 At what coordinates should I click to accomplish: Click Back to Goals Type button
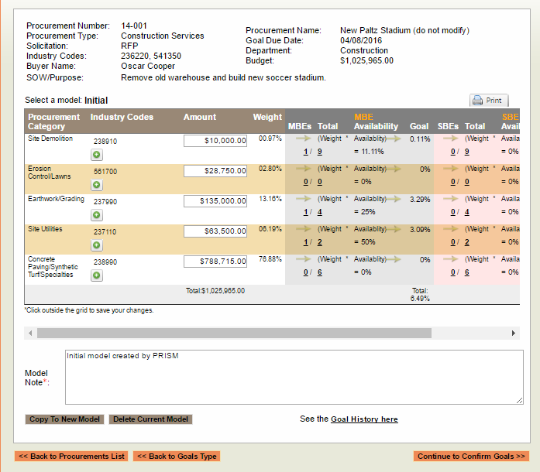click(177, 457)
